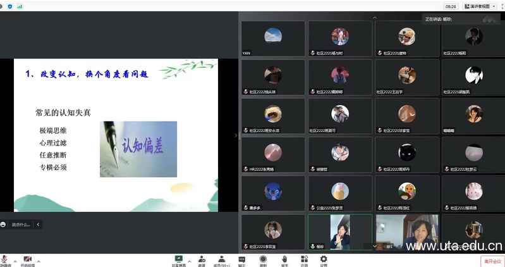Viewport: 505px width, 267px height.
Task: Click the share screen icon
Action: click(179, 259)
